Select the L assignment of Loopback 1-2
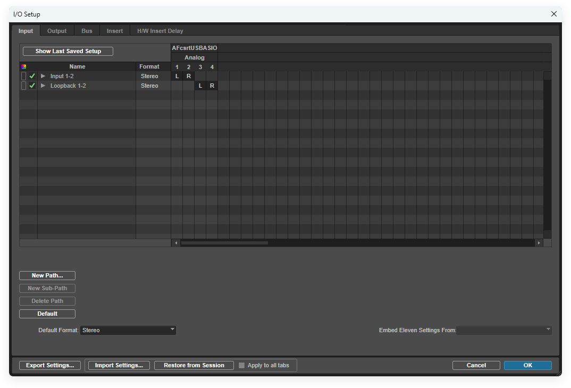This screenshot has width=571, height=388. coord(200,86)
